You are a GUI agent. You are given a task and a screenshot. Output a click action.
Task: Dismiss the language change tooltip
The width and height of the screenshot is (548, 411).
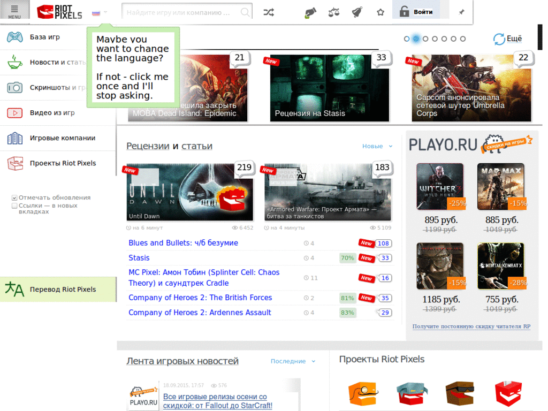click(133, 67)
